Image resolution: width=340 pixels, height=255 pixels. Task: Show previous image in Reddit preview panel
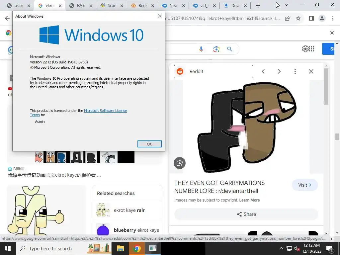263,71
